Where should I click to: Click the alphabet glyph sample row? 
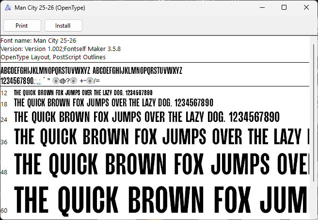[91, 71]
